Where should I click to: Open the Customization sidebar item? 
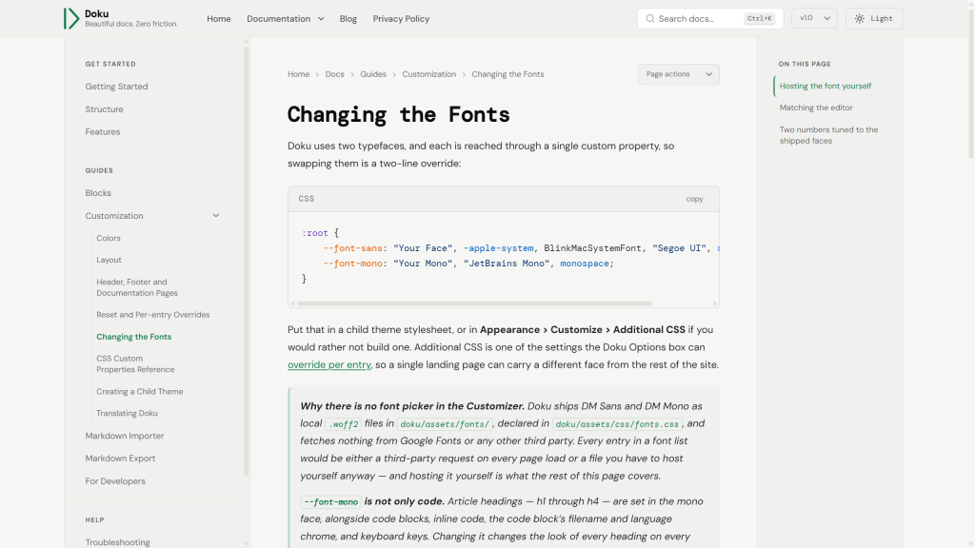point(114,216)
